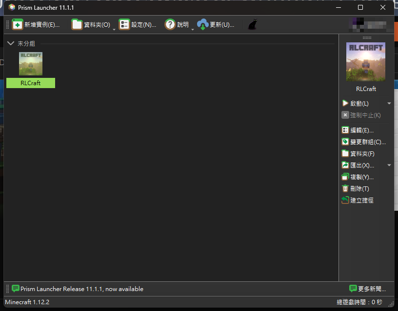Image resolution: width=398 pixels, height=311 pixels.
Task: Click the Minecraft 1.12.2 status bar text
Action: [27, 302]
